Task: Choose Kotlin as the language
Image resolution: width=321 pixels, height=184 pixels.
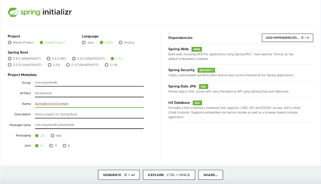Action: pos(102,43)
